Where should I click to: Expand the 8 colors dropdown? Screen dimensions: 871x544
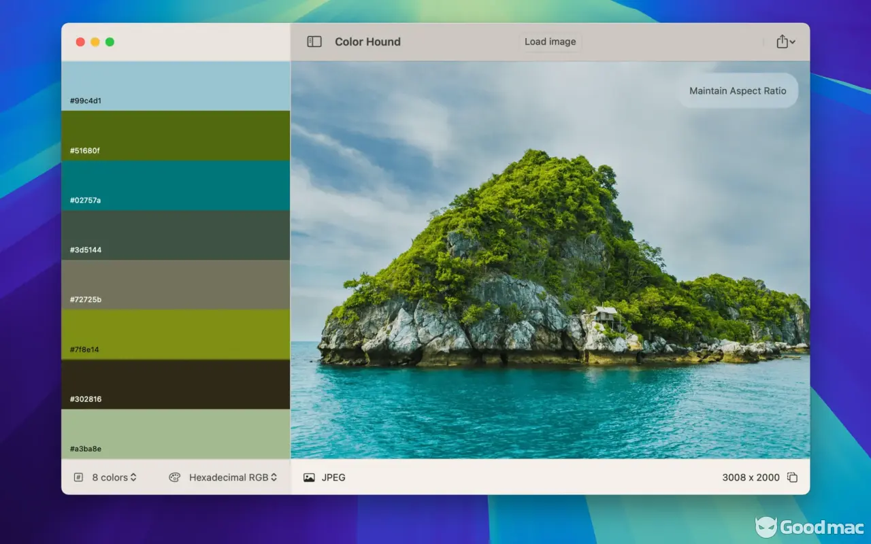[114, 477]
